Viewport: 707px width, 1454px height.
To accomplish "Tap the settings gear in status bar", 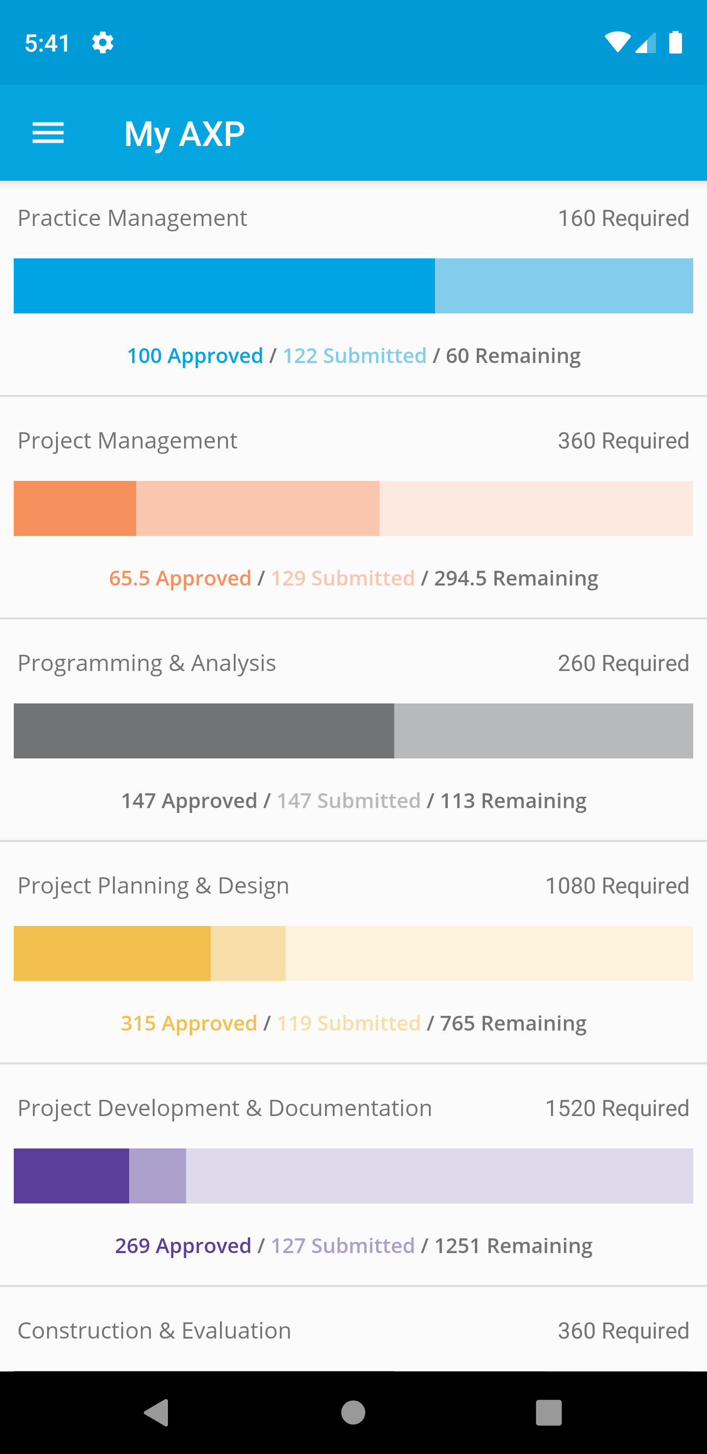I will 103,42.
